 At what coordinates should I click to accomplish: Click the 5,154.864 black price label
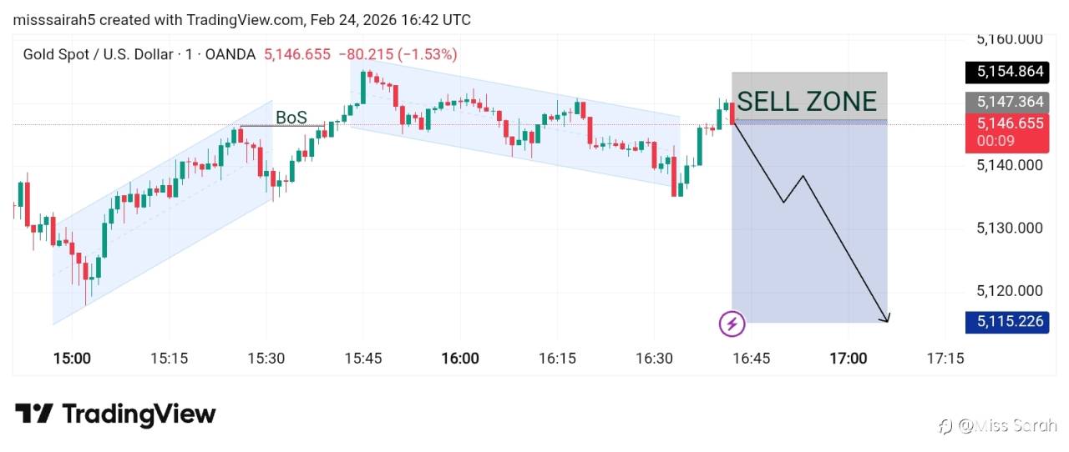(x=1006, y=72)
